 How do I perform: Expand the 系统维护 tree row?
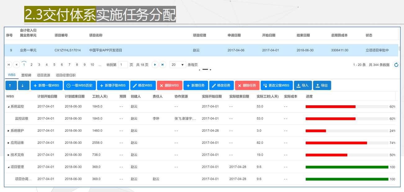pos(8,130)
